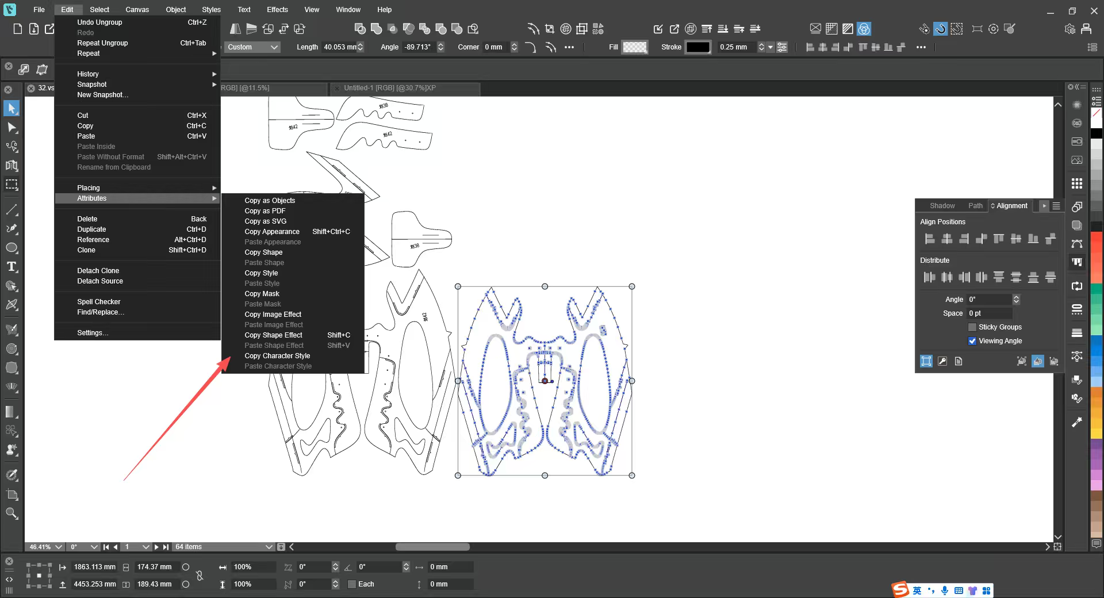
Task: Toggle the Each checkbox
Action: coord(352,584)
